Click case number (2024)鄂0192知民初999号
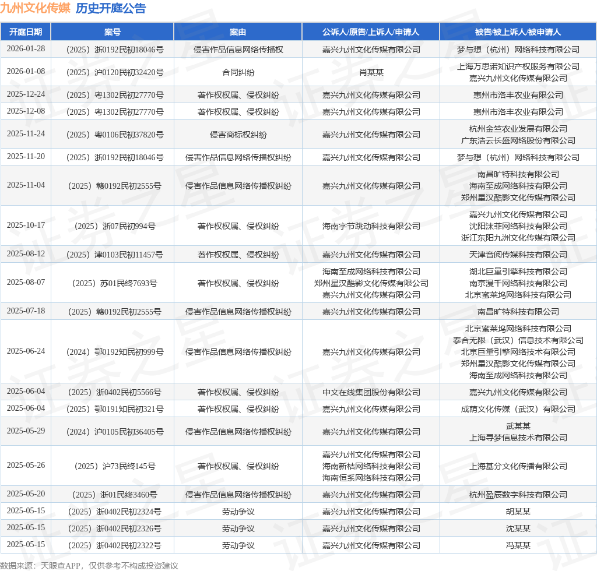The height and width of the screenshot is (571, 597). click(x=115, y=353)
